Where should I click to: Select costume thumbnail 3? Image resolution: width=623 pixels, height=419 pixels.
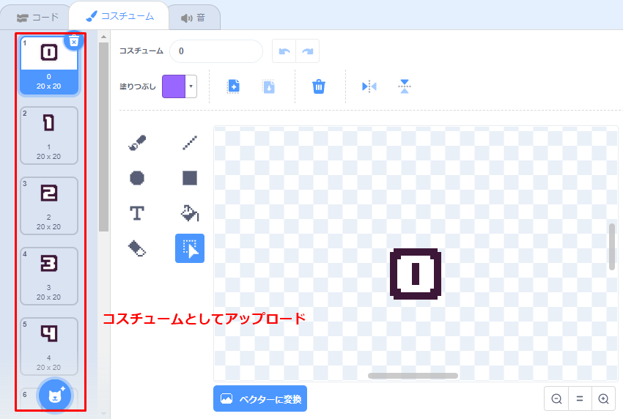pyautogui.click(x=49, y=276)
